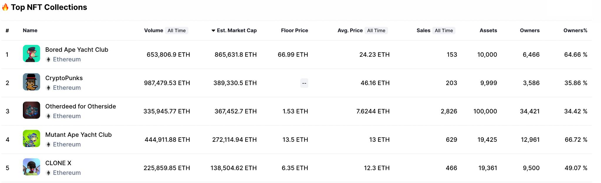
Task: Open the Sales All Time period dropdown
Action: click(444, 30)
